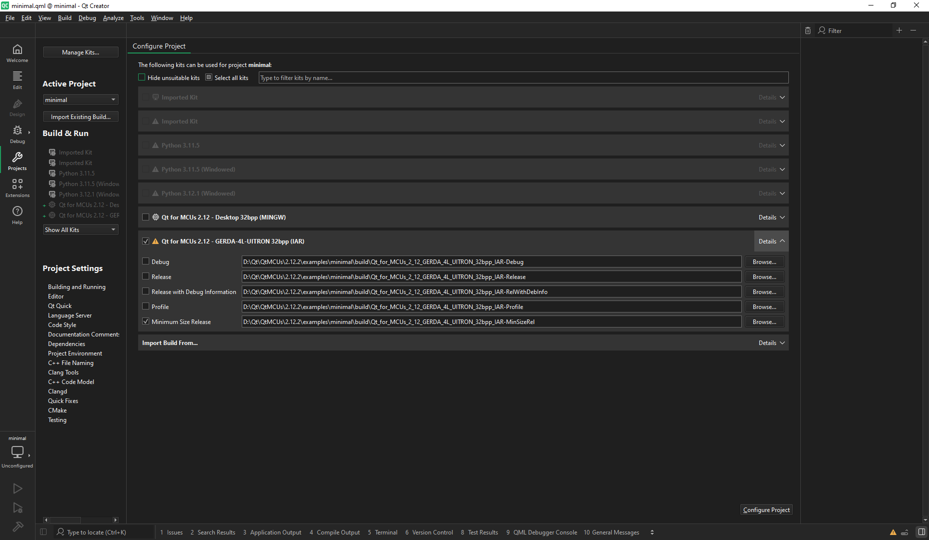
Task: Open Help mode
Action: tap(18, 215)
